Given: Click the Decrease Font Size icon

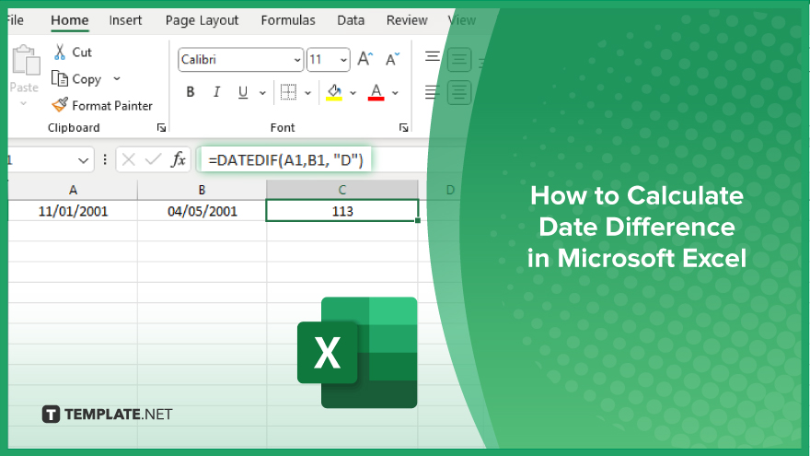Looking at the screenshot, I should tap(393, 59).
